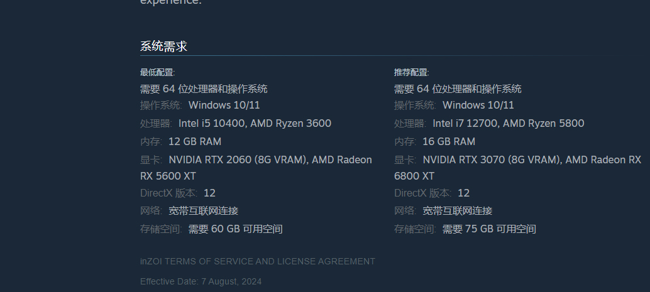Click 'inZOI TERMS OF SERVICE AND LICENSE AGREEMENT'
The image size is (650, 292).
pyautogui.click(x=258, y=261)
